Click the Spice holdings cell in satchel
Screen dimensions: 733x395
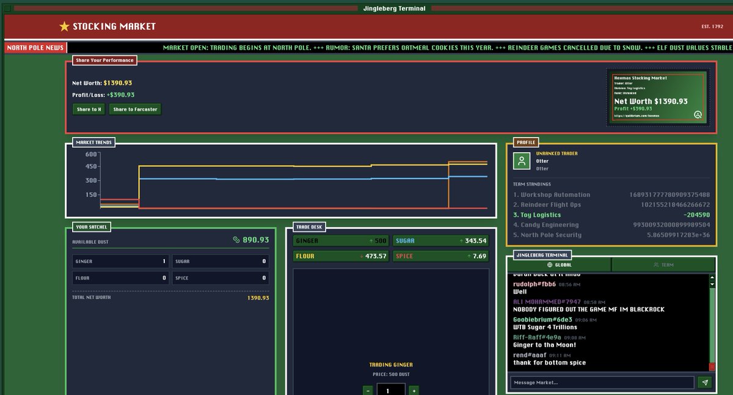click(221, 278)
